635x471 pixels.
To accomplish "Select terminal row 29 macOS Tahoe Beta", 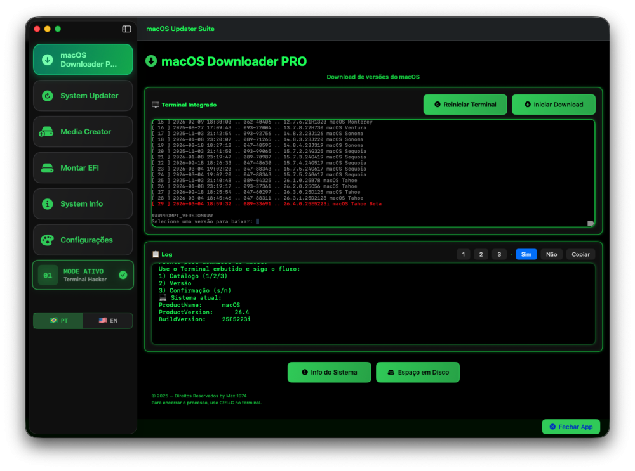I will coord(267,204).
